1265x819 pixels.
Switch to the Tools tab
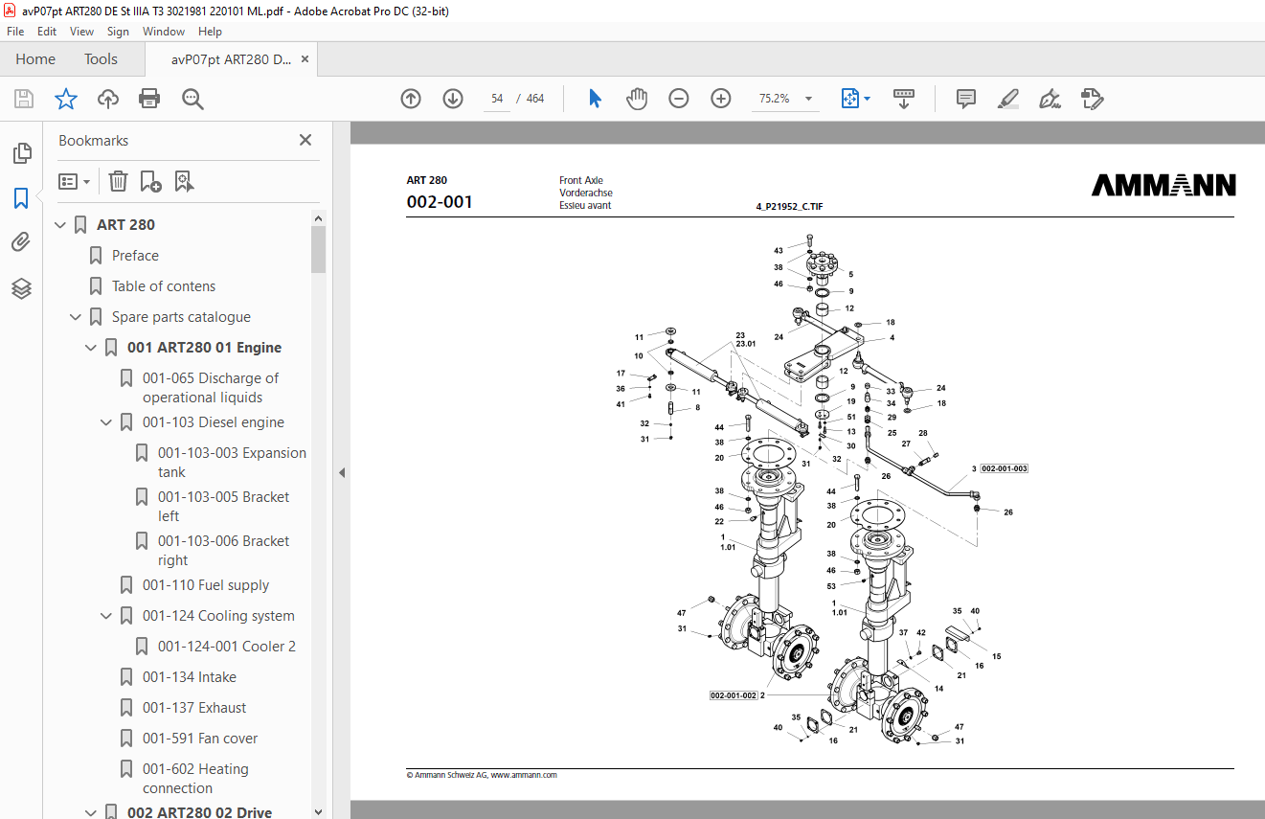[101, 59]
